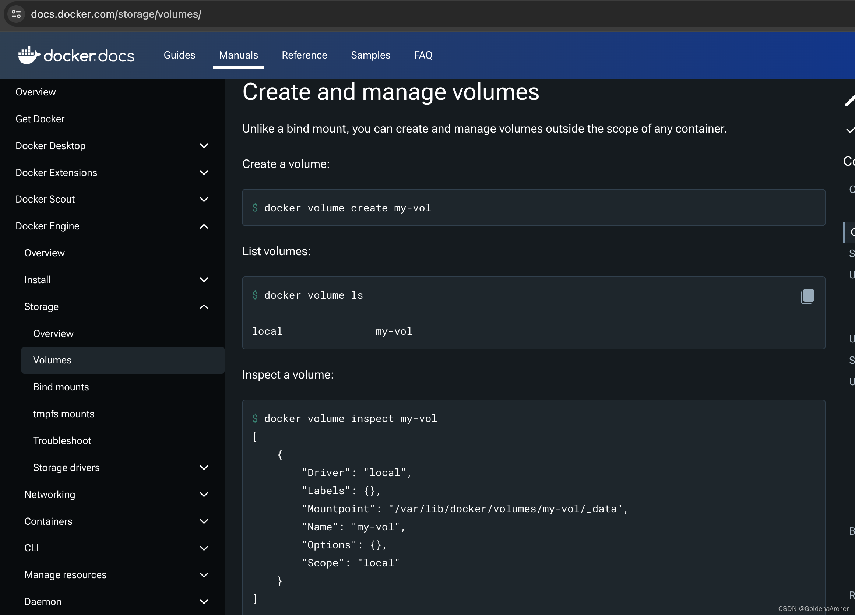
Task: Click the Containers sidebar label
Action: (48, 521)
